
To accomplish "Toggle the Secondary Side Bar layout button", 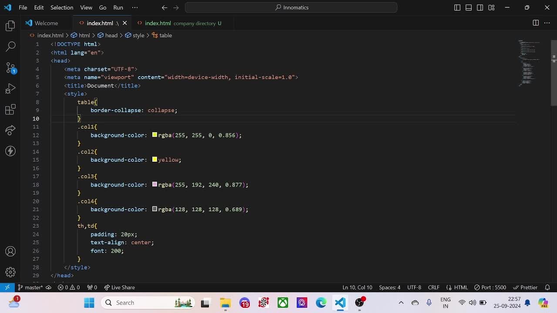I will coord(480,7).
